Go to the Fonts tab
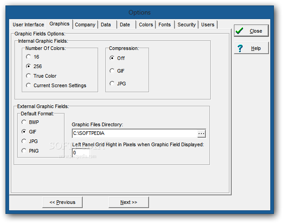This screenshot has width=283, height=223. tap(164, 25)
